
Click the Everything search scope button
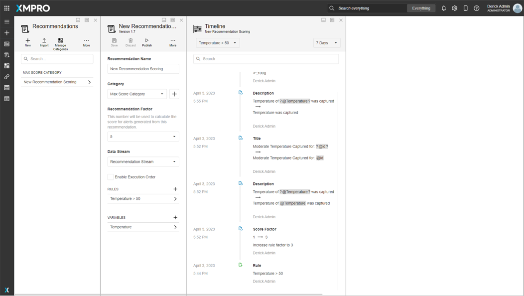[421, 8]
